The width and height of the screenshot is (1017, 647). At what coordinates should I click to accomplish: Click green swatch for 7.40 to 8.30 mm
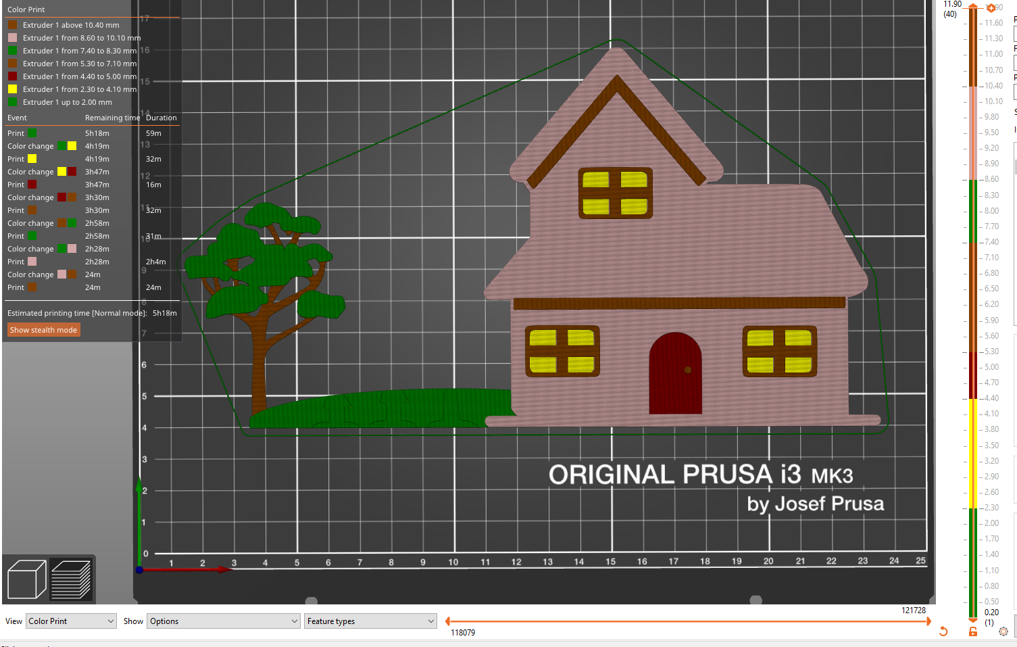click(12, 51)
